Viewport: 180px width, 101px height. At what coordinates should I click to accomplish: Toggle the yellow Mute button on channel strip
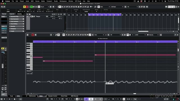pyautogui.click(x=3, y=49)
